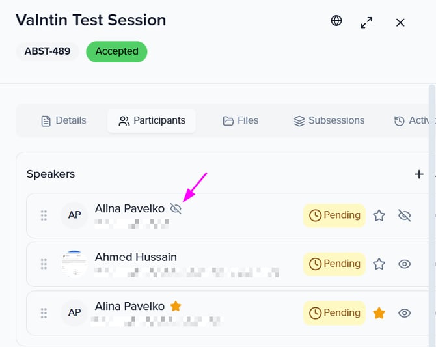436x347 pixels.
Task: Toggle visibility of last Alina Pavelko row
Action: pos(405,313)
